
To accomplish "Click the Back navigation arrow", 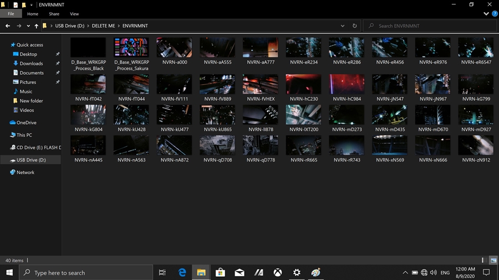I will point(8,26).
